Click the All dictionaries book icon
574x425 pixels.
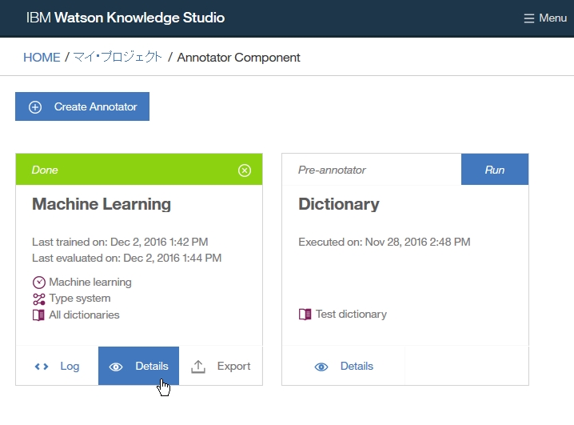(39, 315)
